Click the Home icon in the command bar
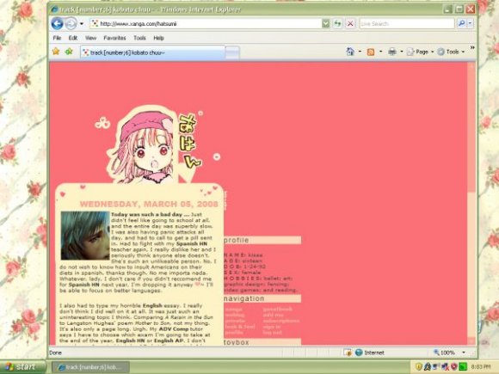499x374 pixels. [350, 52]
